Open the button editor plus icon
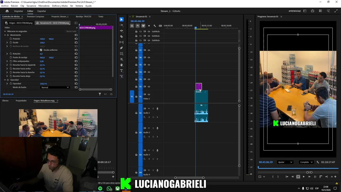 (x=335, y=177)
